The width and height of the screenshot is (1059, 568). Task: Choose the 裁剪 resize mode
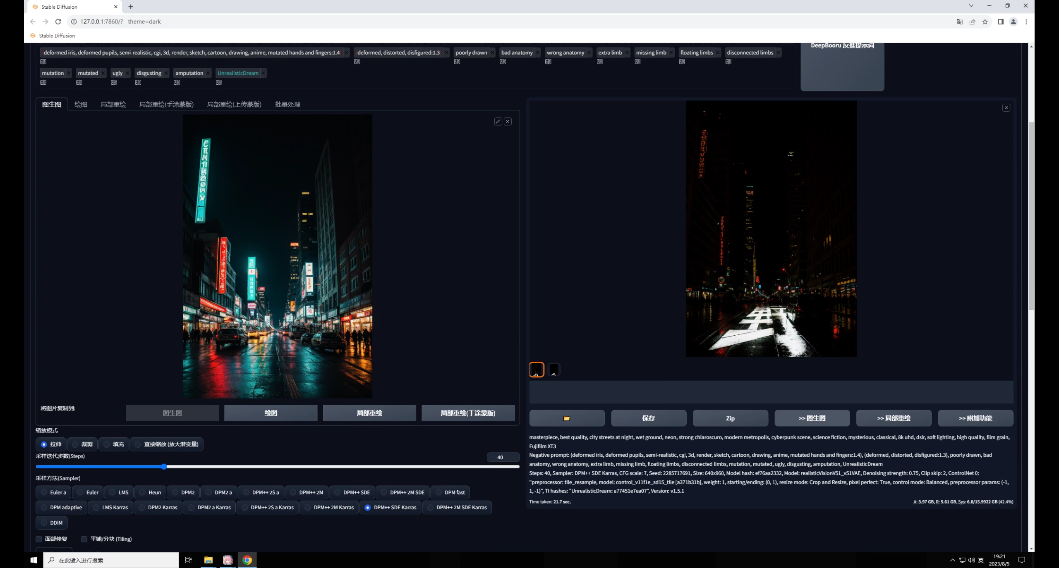point(75,444)
